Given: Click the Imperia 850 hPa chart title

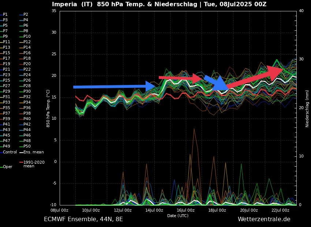Looking at the screenshot, I should (x=159, y=4).
